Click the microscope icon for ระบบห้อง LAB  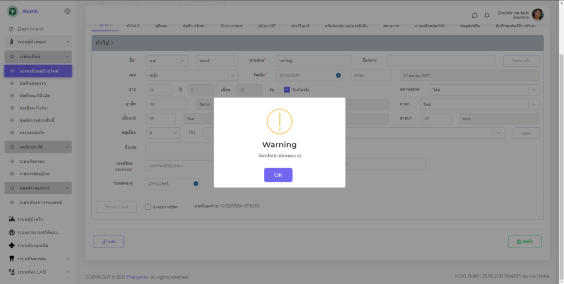pos(12,271)
